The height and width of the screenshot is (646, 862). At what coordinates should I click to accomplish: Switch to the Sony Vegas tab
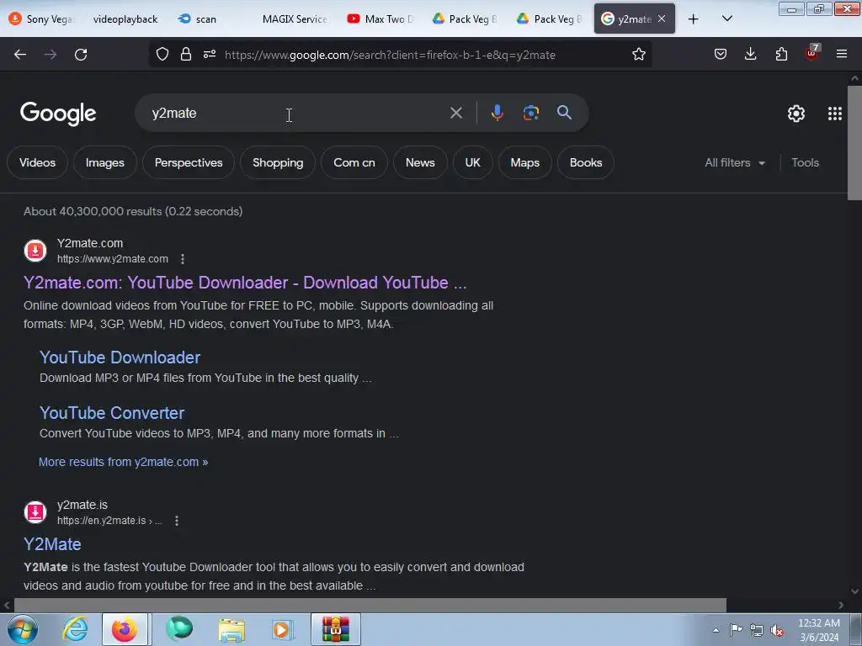coord(41,19)
